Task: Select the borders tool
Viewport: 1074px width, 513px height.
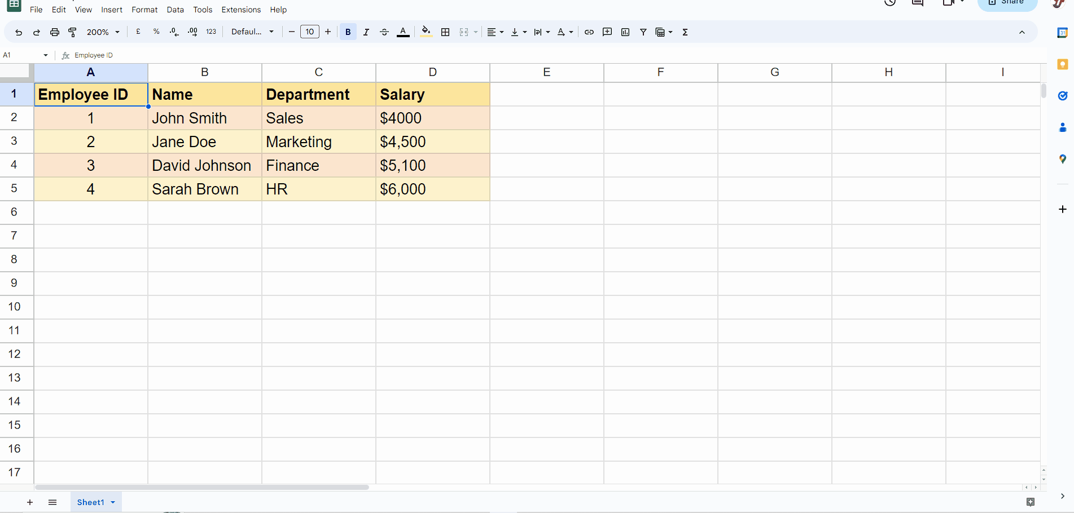Action: 445,32
